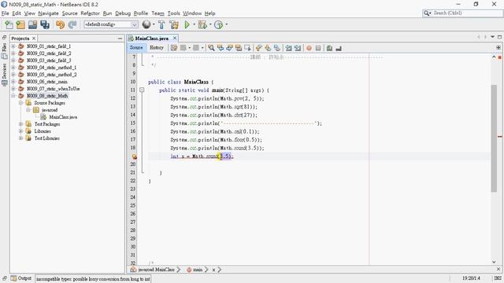Click the Open Project toolbar icon
504x283 pixels.
coord(32,24)
